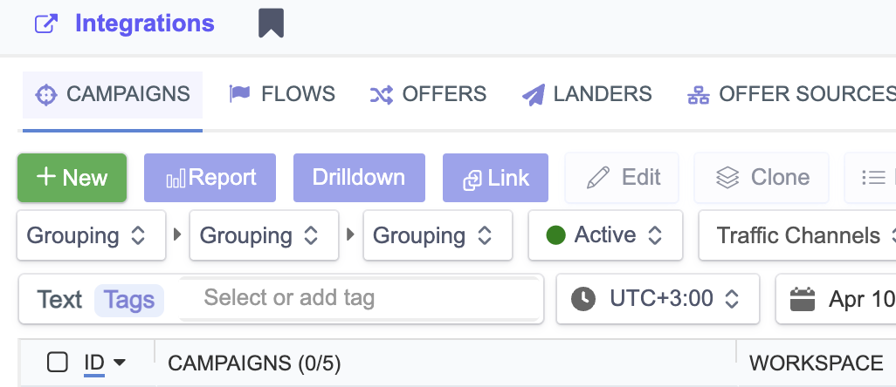Image resolution: width=896 pixels, height=387 pixels.
Task: Tick the select-all checkbox in table header
Action: (x=58, y=363)
